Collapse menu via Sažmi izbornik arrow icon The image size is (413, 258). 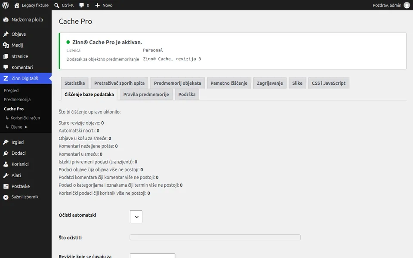[6, 197]
